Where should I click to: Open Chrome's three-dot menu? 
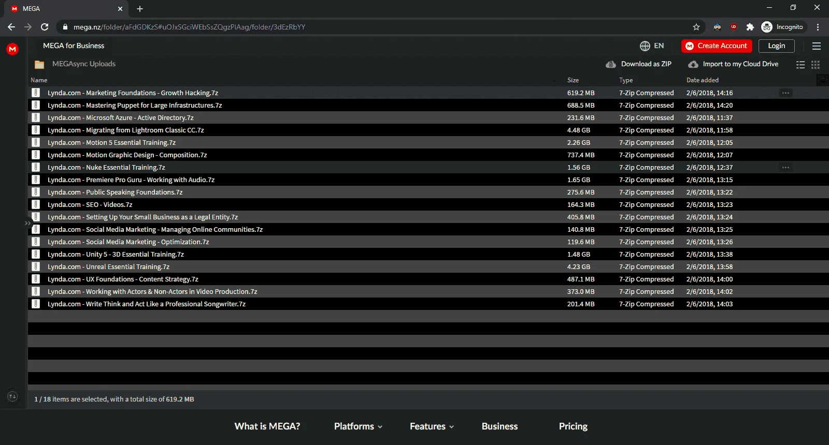[x=818, y=27]
